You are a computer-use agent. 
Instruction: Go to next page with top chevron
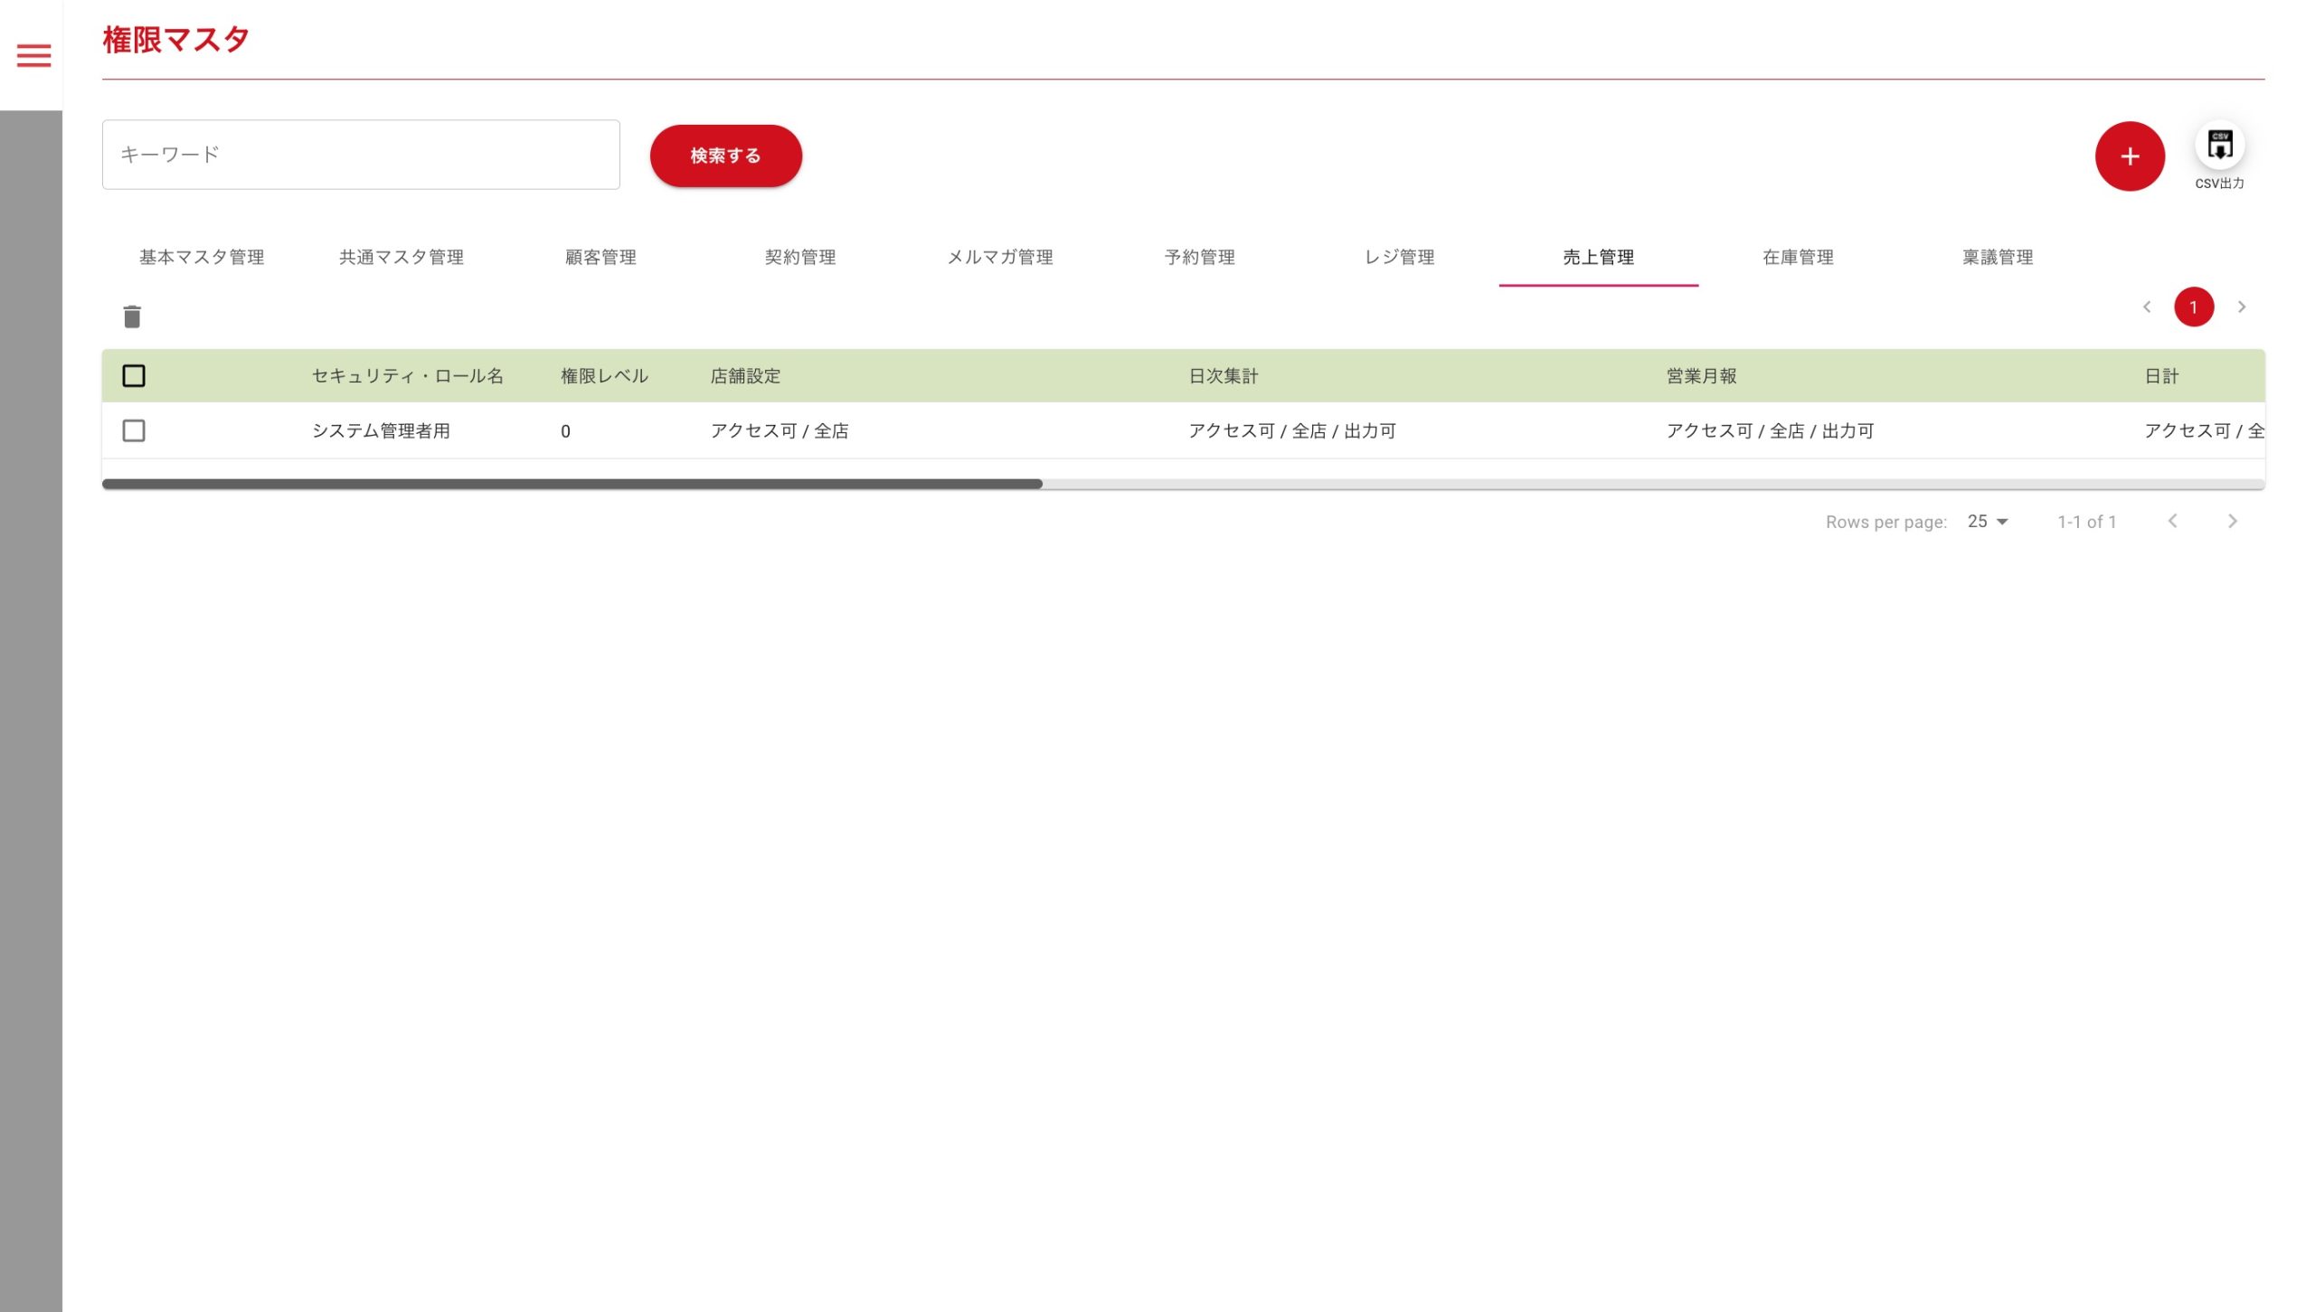(x=2242, y=307)
